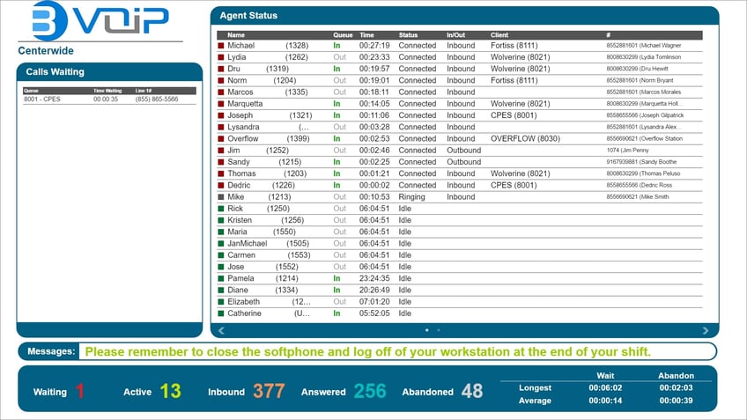Image resolution: width=747 pixels, height=420 pixels.
Task: Click the Agent Status panel title
Action: coord(248,16)
